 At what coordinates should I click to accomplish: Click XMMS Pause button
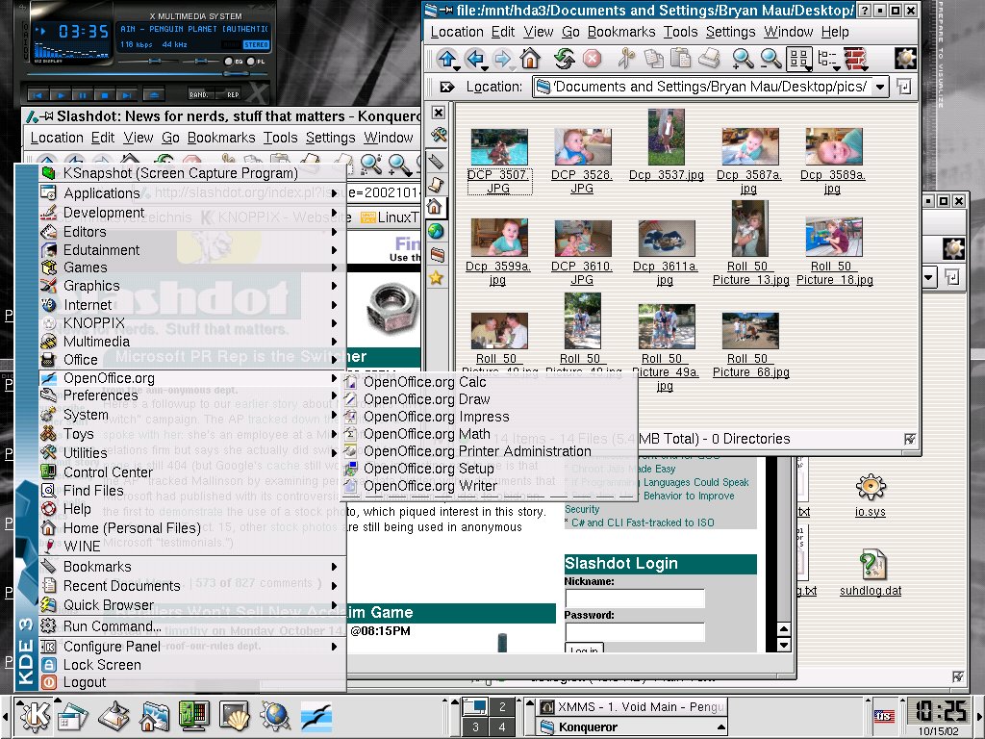point(83,95)
